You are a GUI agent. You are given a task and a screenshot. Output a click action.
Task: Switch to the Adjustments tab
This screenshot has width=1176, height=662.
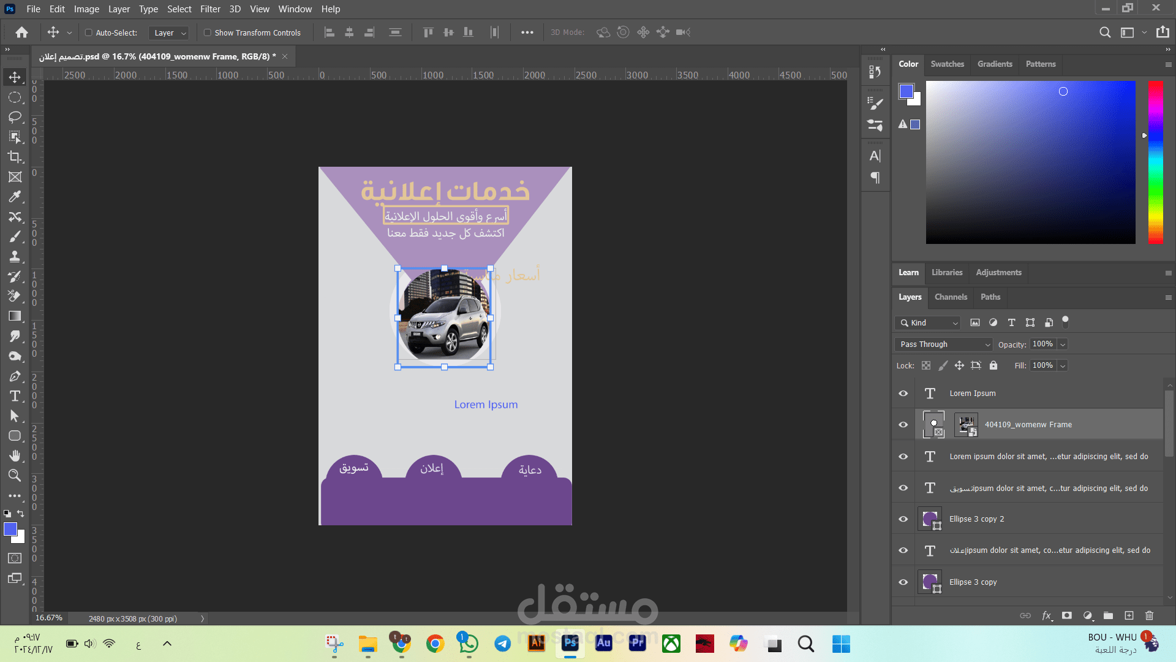(x=998, y=272)
